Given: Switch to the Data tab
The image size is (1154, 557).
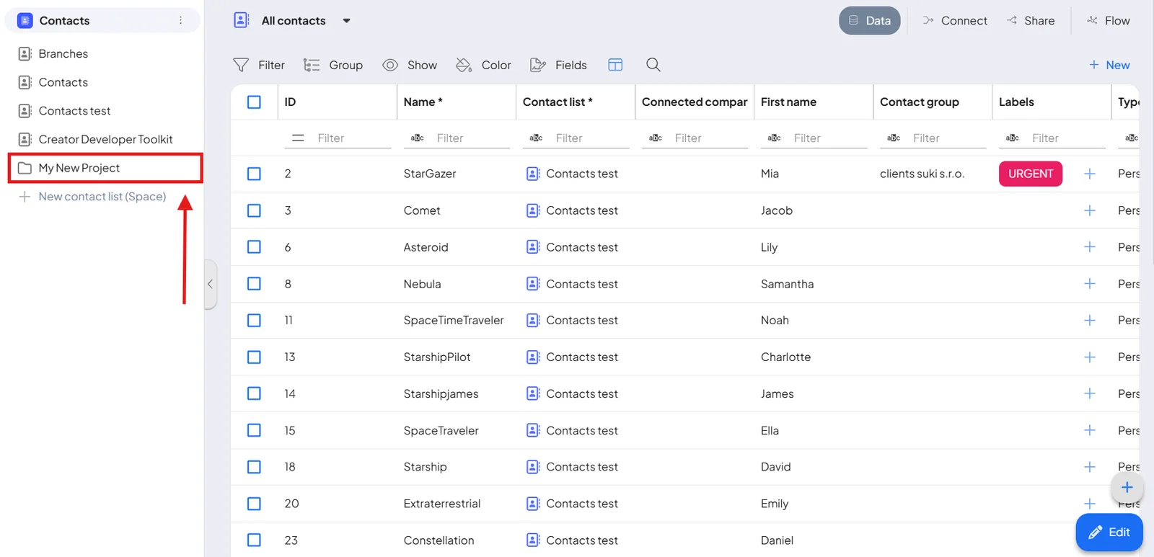Looking at the screenshot, I should point(869,21).
